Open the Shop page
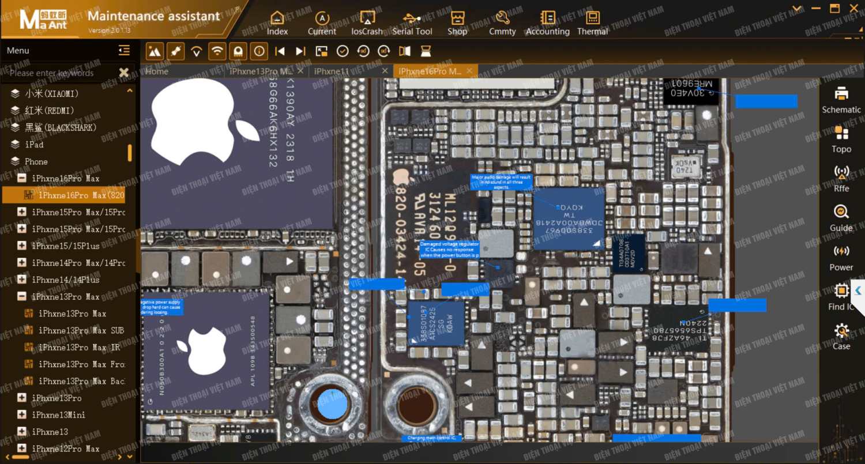The width and height of the screenshot is (865, 464). point(457,23)
